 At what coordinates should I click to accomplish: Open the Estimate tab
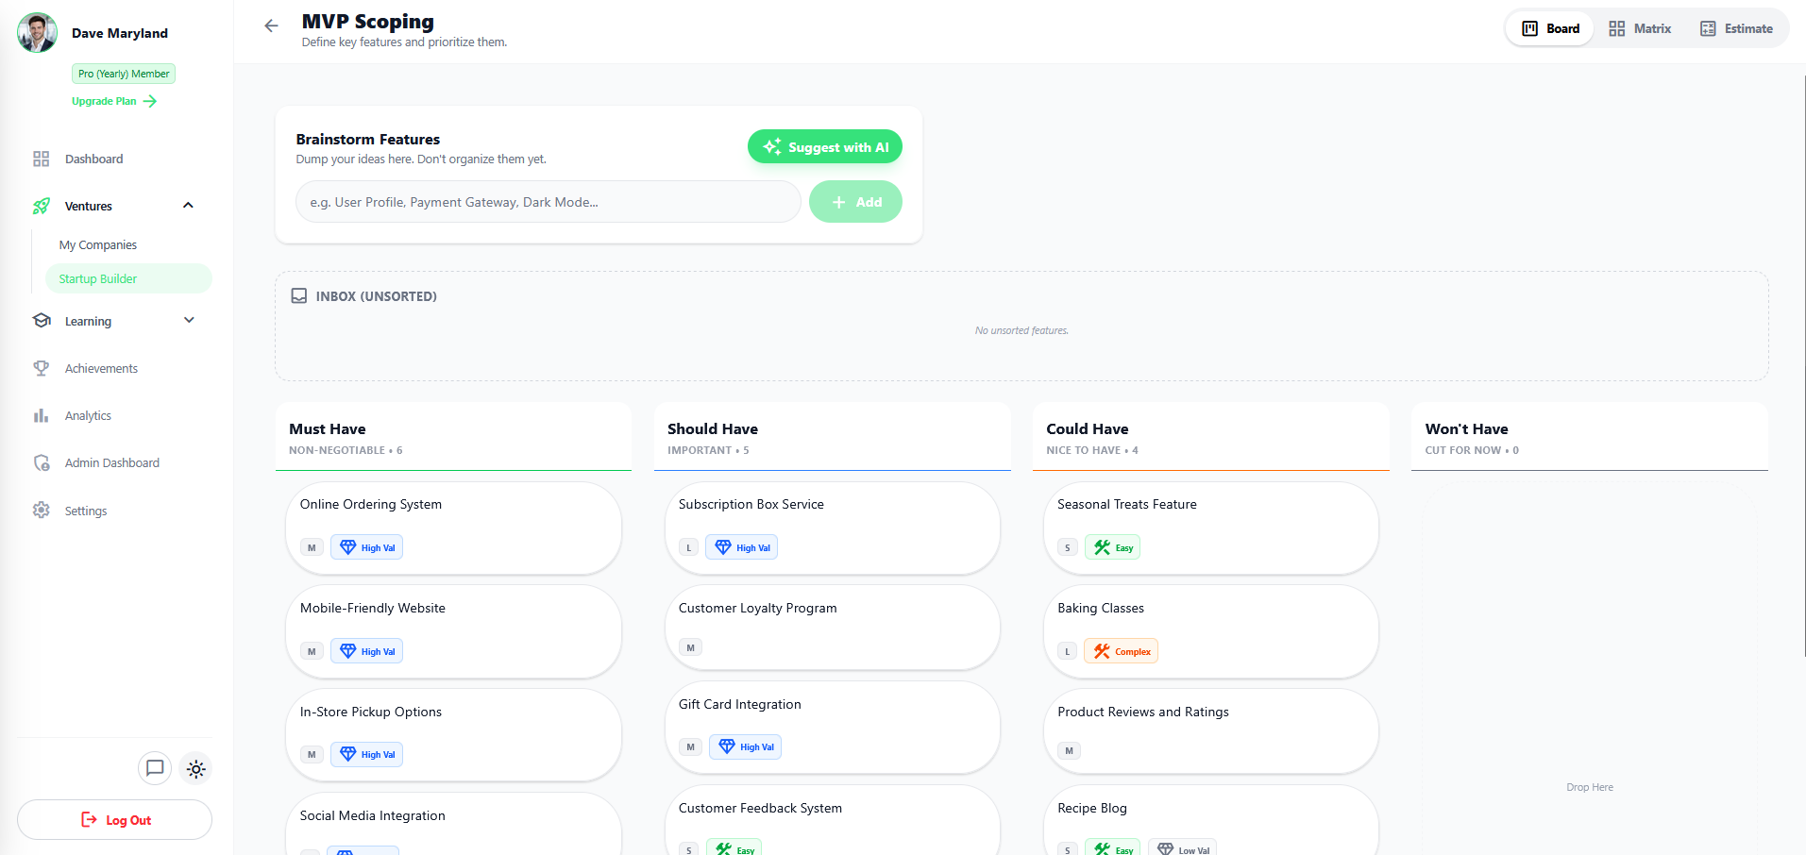(1737, 28)
